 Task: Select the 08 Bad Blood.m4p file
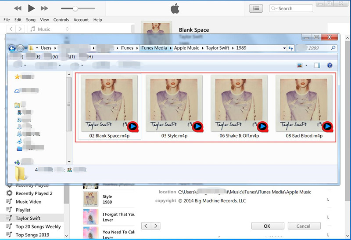click(x=304, y=106)
